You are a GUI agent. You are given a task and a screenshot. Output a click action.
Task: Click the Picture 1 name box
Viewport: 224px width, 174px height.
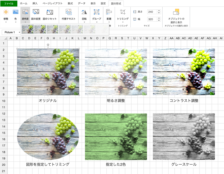[x=10, y=32]
